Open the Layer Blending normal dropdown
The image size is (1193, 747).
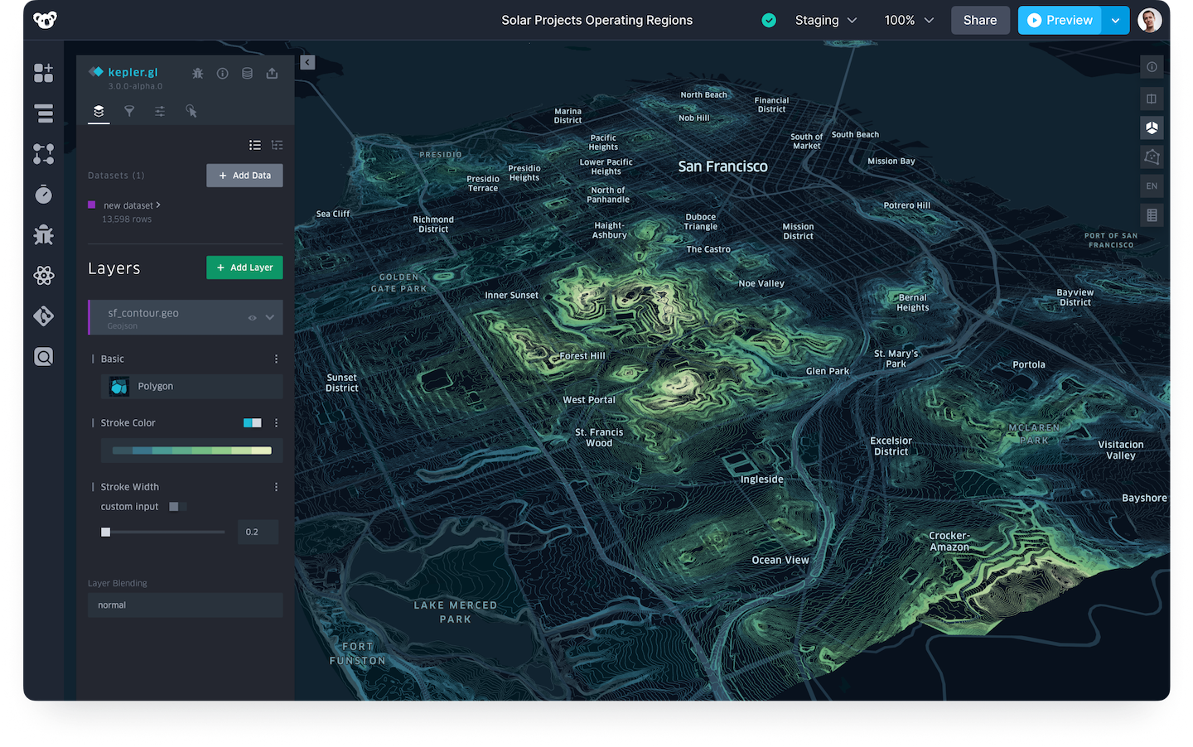tap(185, 605)
